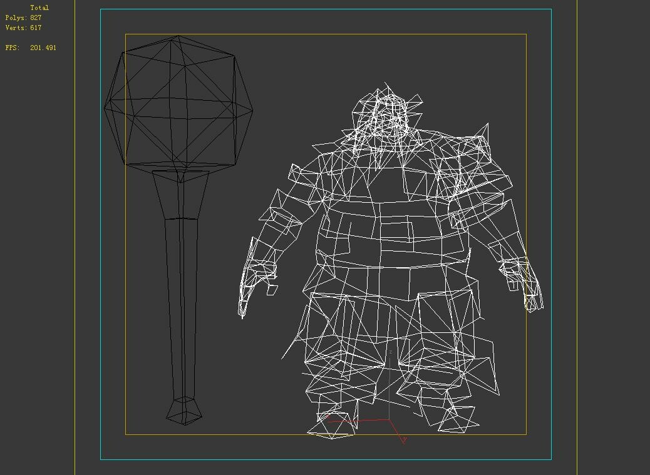Select the character's left shoulder pad
This screenshot has width=650, height=475.
point(467,144)
